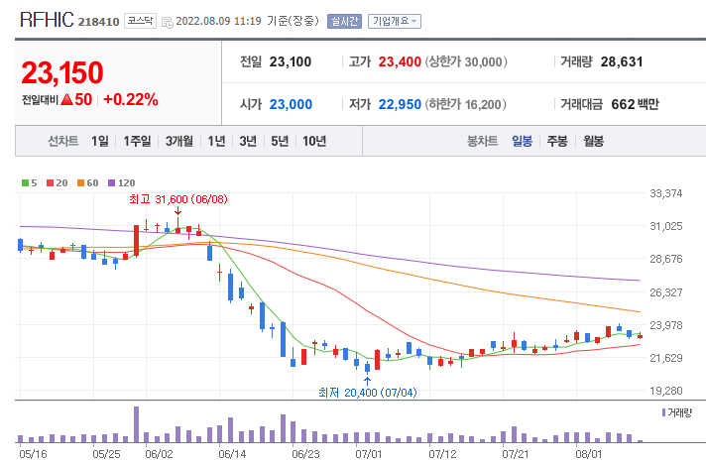Screen dimensions: 706x464
Task: Click the stock code 218410
Action: click(x=98, y=22)
